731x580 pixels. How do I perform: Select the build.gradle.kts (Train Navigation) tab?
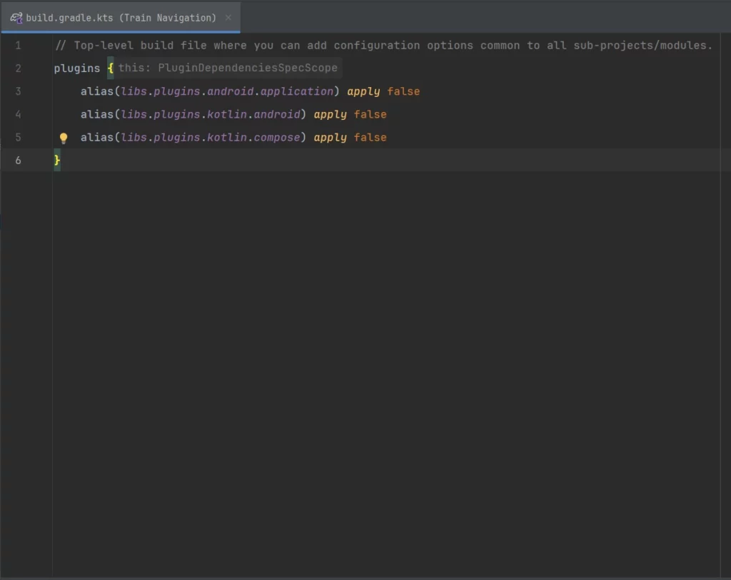[121, 18]
